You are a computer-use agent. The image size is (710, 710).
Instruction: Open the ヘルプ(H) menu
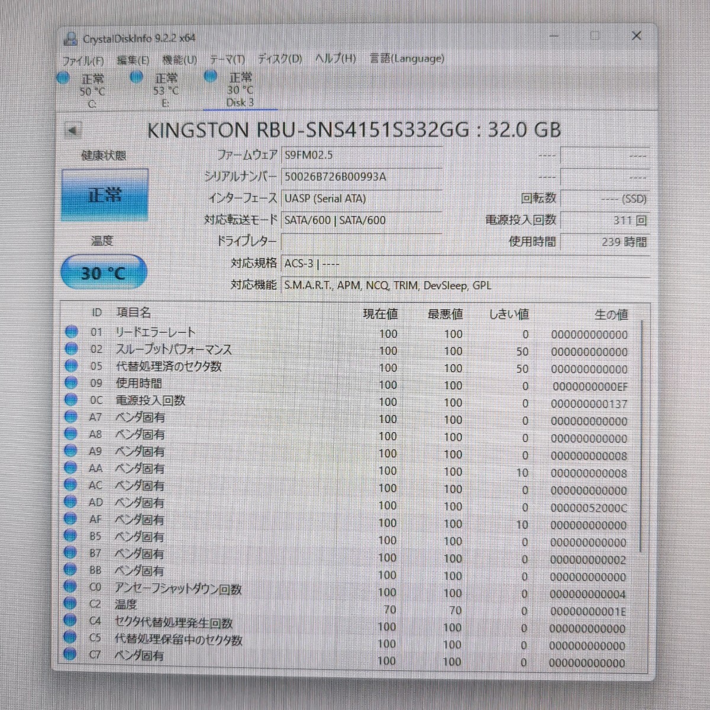[x=335, y=58]
